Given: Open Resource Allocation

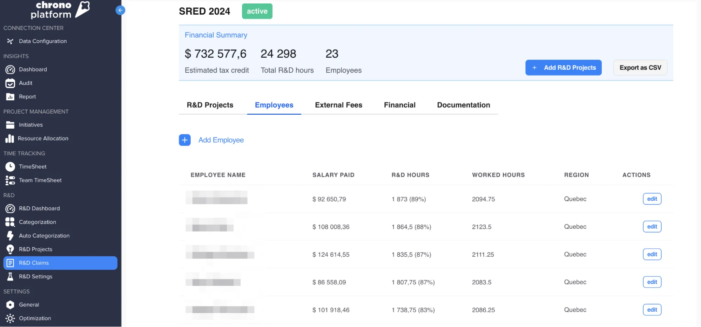Looking at the screenshot, I should pyautogui.click(x=43, y=138).
